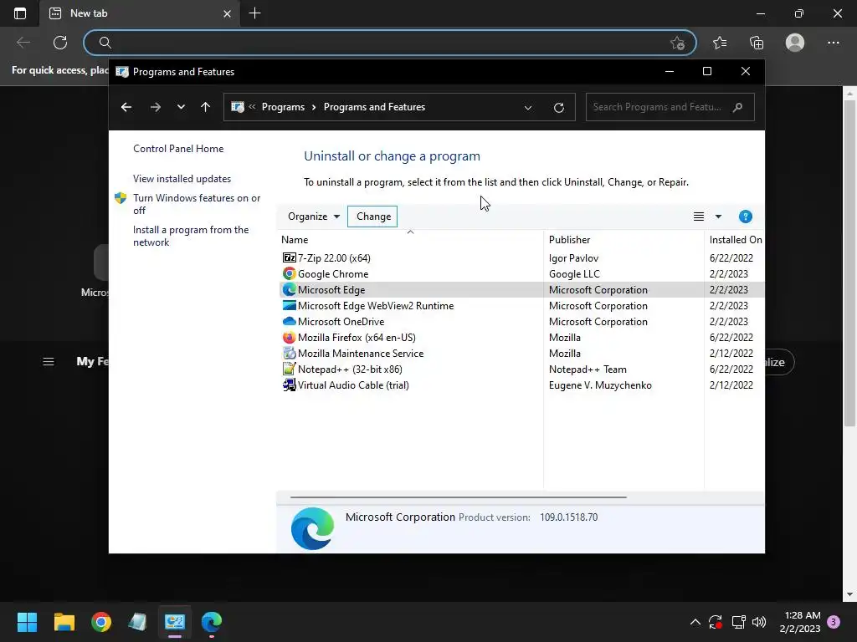
Task: Click the Notepad++ icon in the list
Action: 289,369
